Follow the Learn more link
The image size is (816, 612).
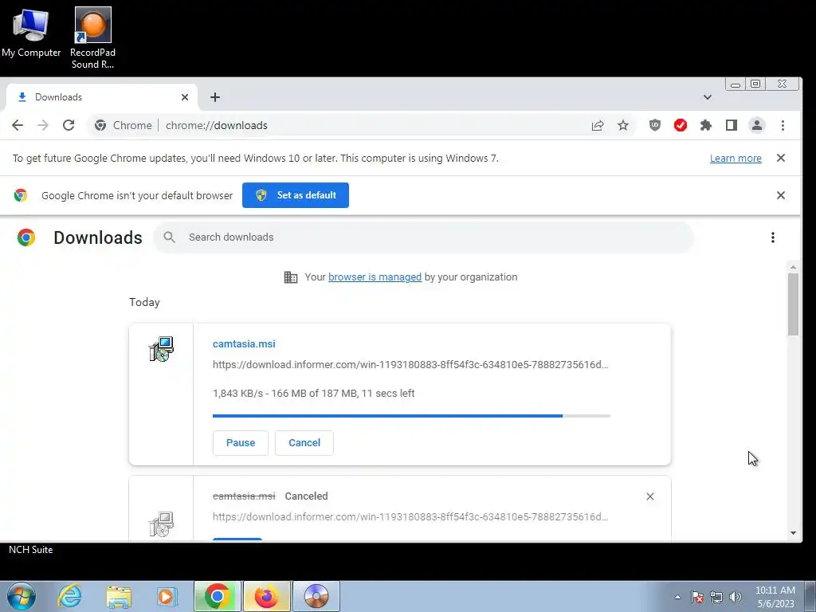(736, 159)
